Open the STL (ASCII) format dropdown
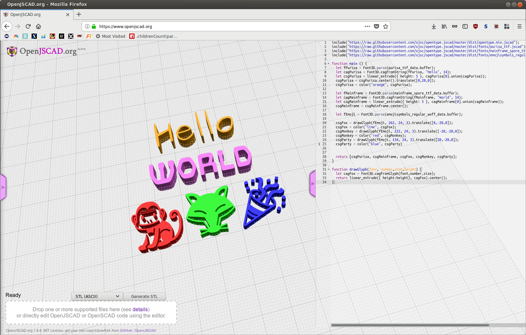This screenshot has height=335, width=526. 97,296
